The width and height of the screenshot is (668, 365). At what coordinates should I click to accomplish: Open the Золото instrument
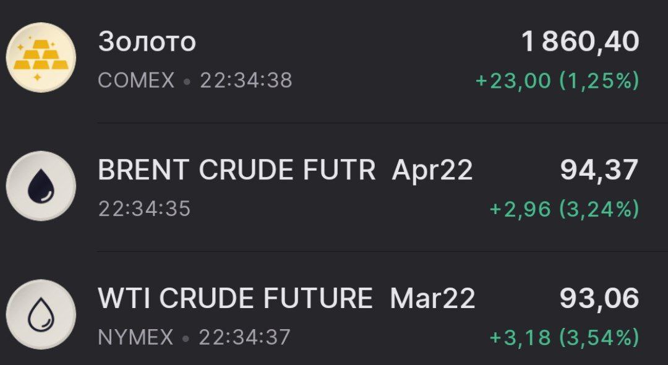tap(145, 41)
